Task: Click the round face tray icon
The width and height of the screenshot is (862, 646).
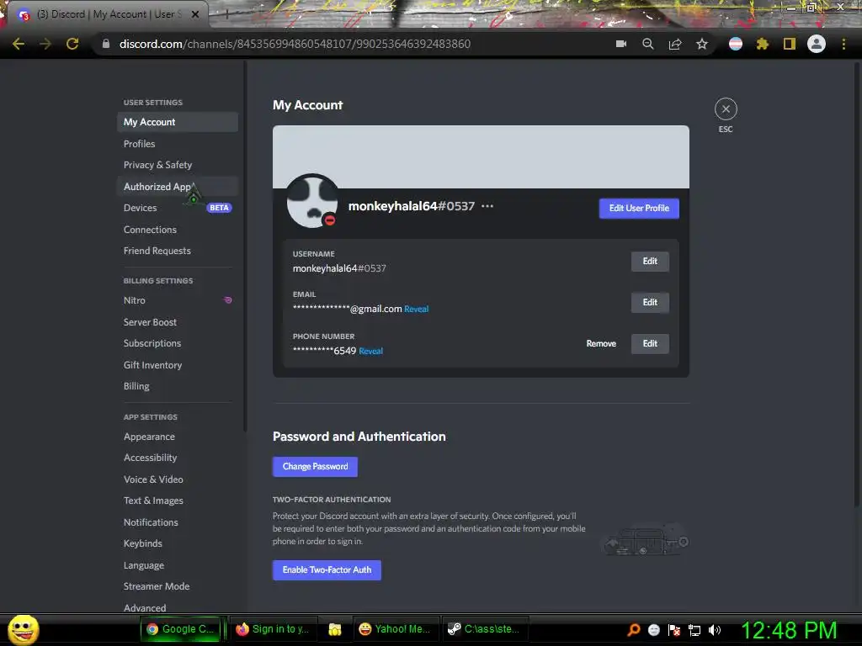Action: pyautogui.click(x=653, y=630)
